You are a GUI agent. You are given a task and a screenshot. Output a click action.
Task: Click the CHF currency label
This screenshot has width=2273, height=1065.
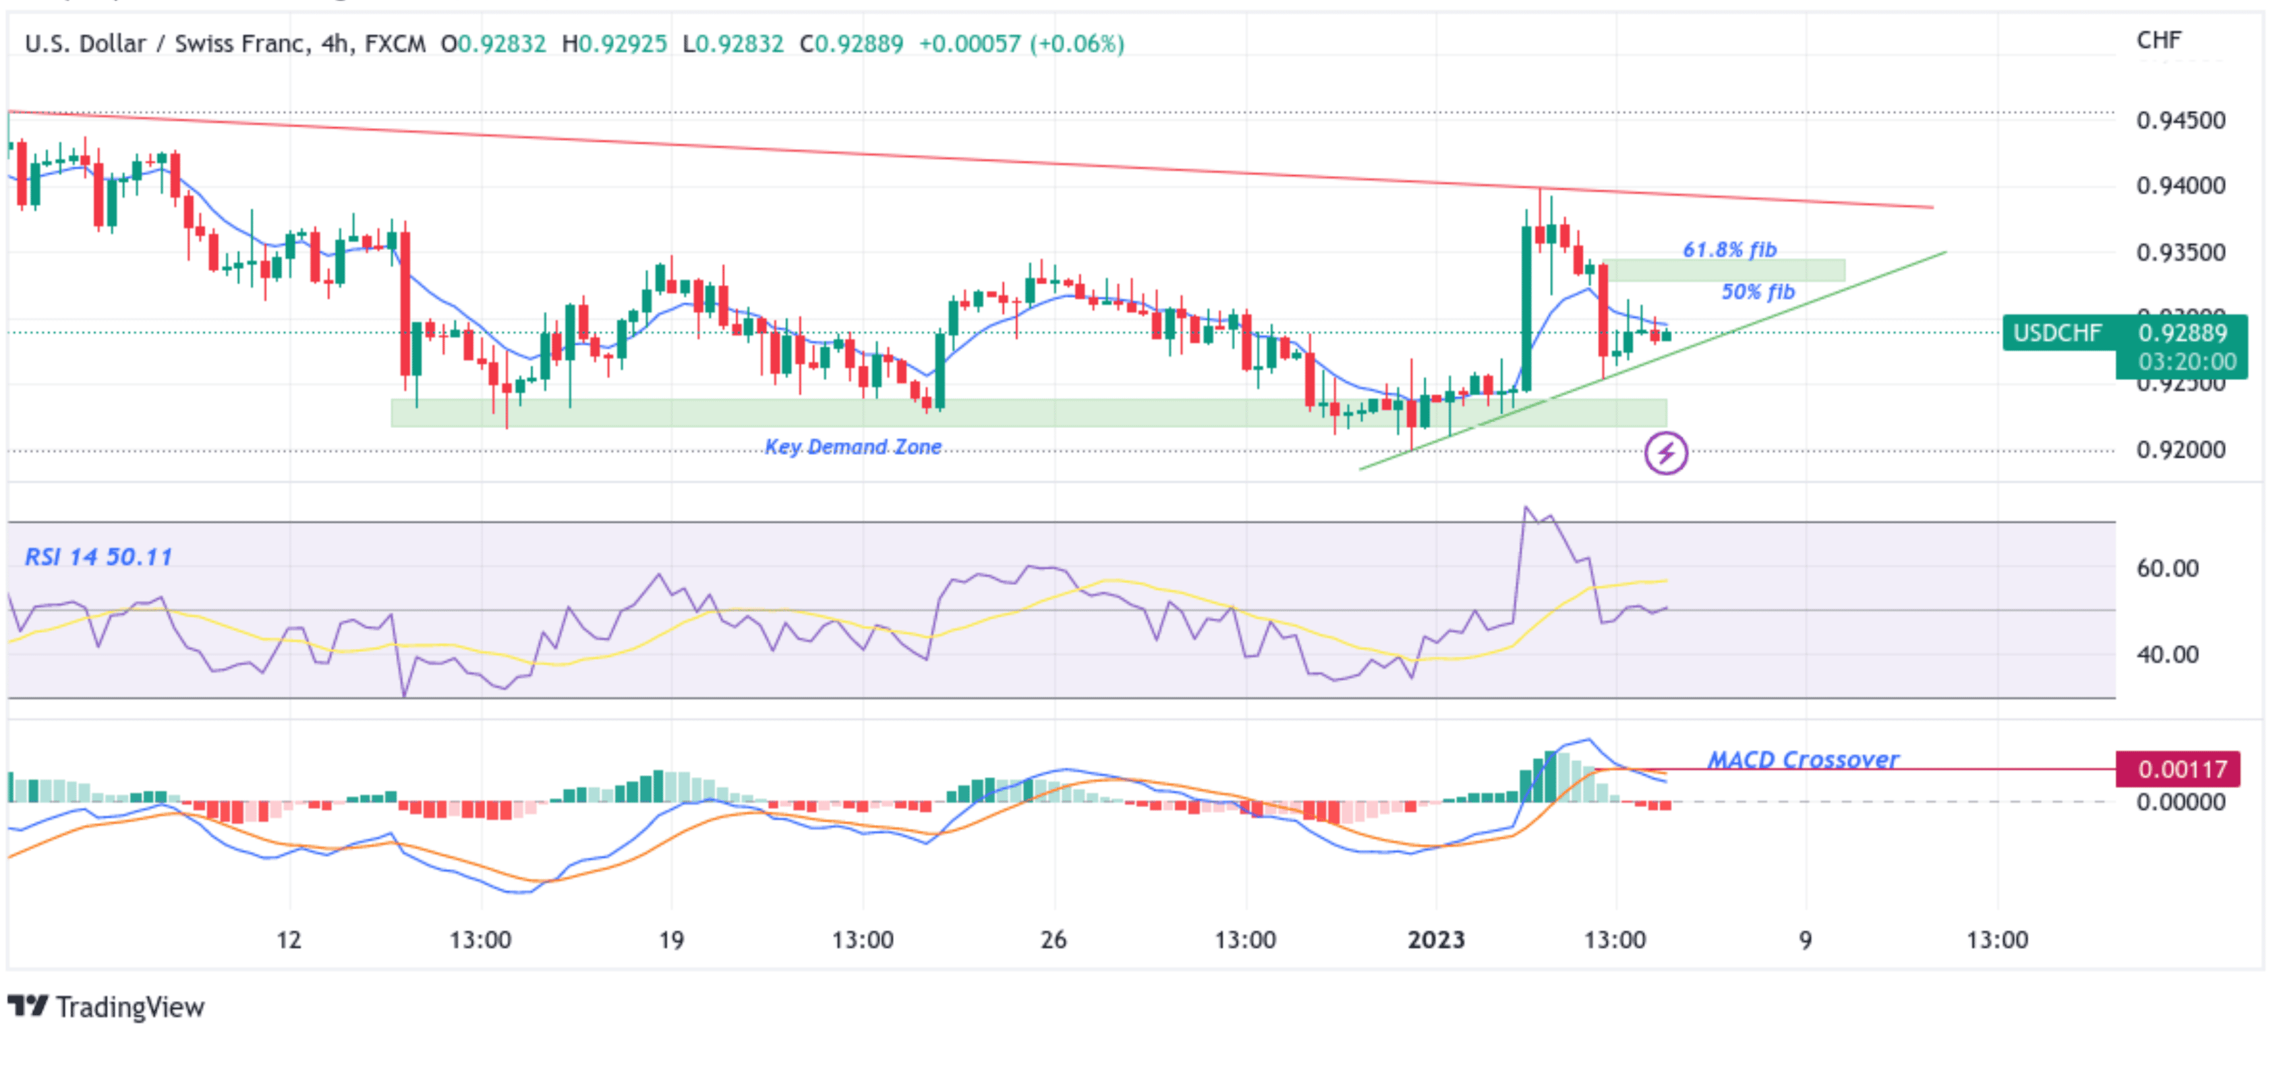pos(2158,40)
